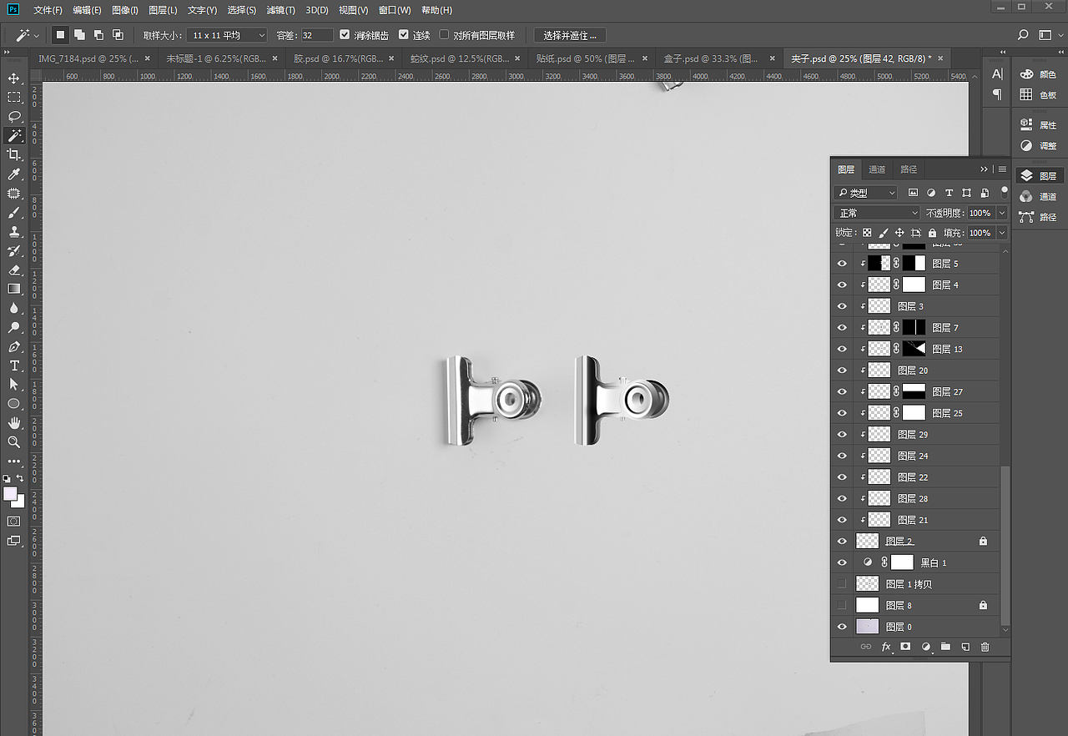Image resolution: width=1068 pixels, height=736 pixels.
Task: Select the Pen tool
Action: (x=14, y=346)
